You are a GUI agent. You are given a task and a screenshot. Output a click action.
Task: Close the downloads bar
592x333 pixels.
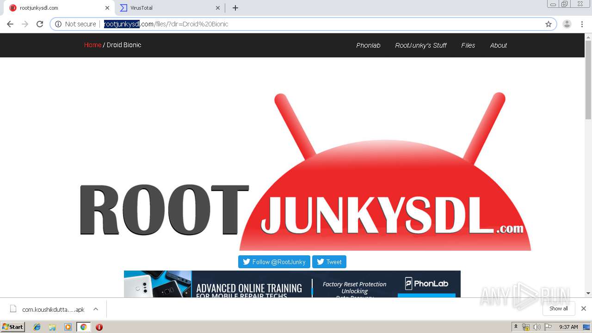coord(584,308)
